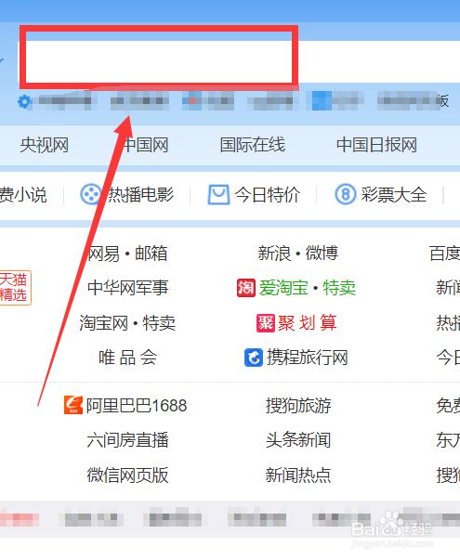
Task: Open the 央视网 link
Action: coord(44,145)
